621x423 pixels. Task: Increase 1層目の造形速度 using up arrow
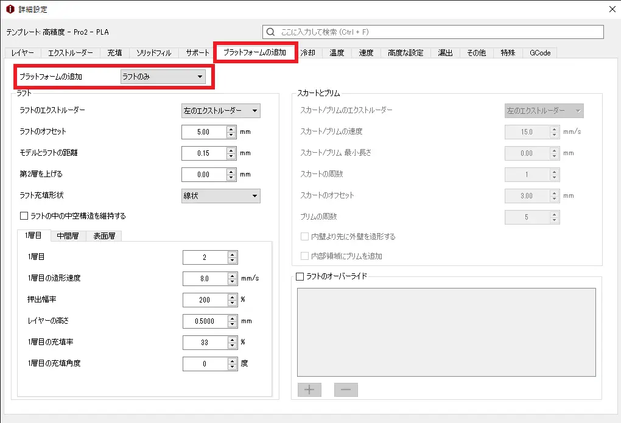(x=232, y=275)
